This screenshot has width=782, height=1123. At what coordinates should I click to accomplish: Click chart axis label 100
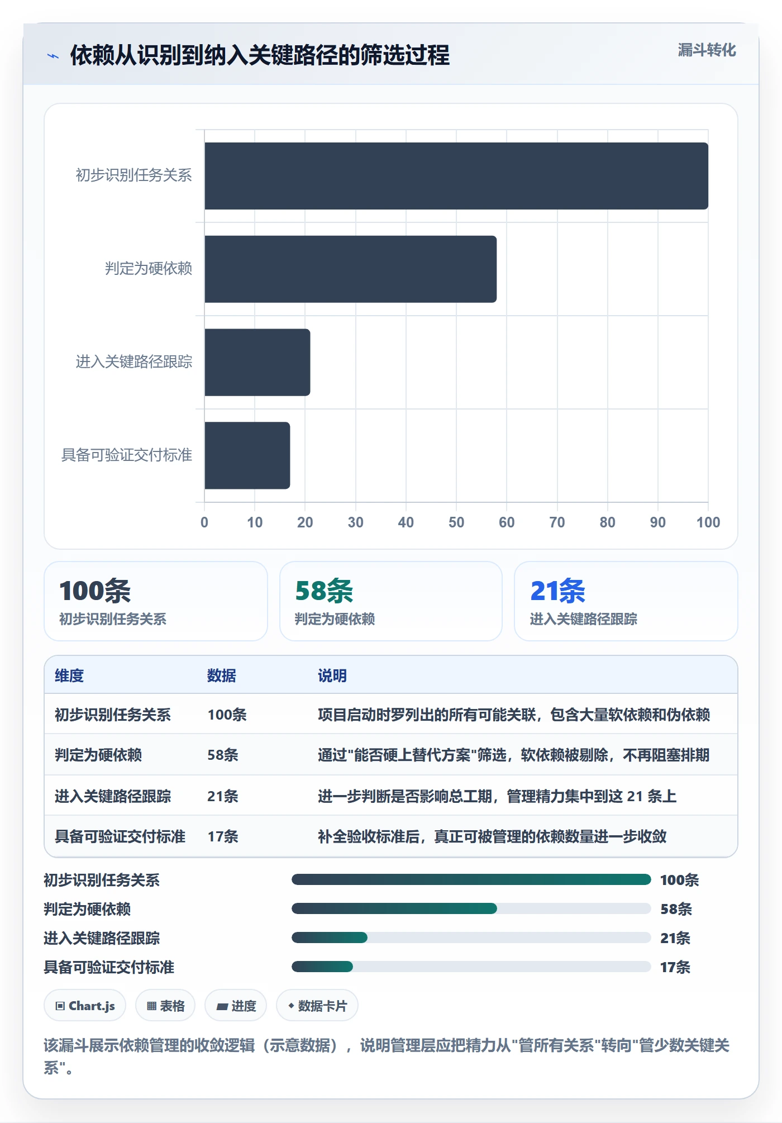(x=708, y=522)
